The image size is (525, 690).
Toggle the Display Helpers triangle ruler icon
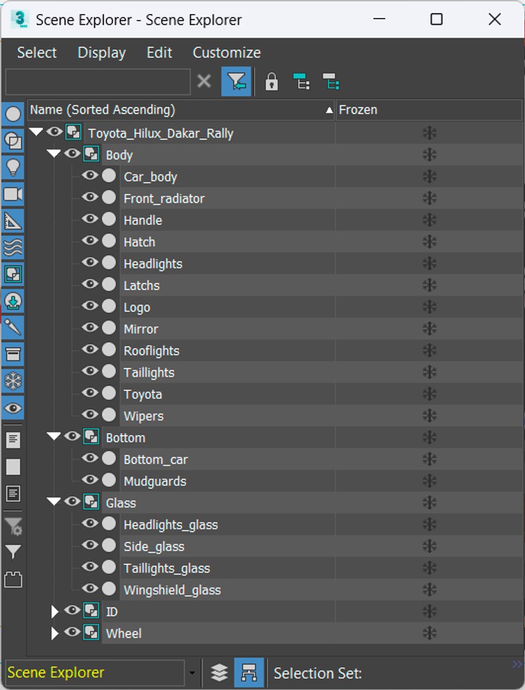pyautogui.click(x=13, y=221)
